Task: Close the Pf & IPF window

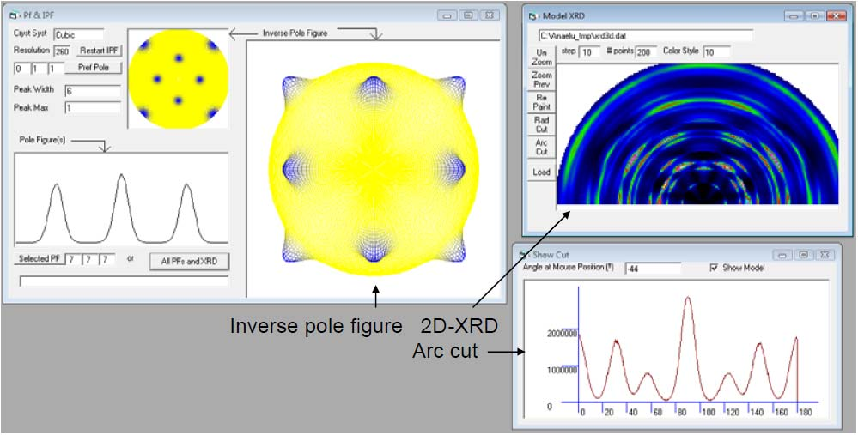Action: tap(488, 15)
